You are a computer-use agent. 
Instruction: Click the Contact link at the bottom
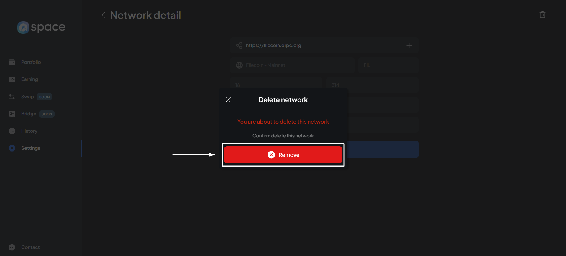[30, 247]
